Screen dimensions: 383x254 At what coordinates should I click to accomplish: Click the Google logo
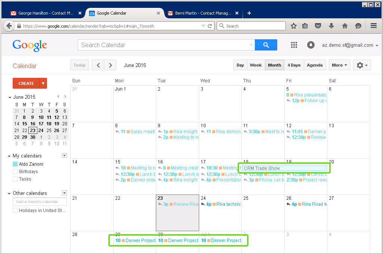[x=30, y=46]
